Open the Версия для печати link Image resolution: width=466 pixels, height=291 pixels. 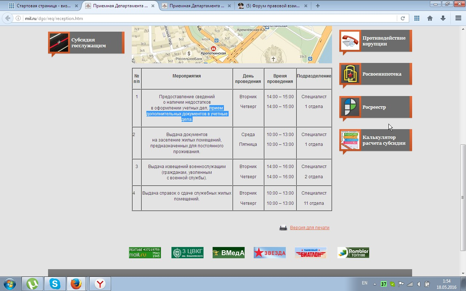point(309,228)
